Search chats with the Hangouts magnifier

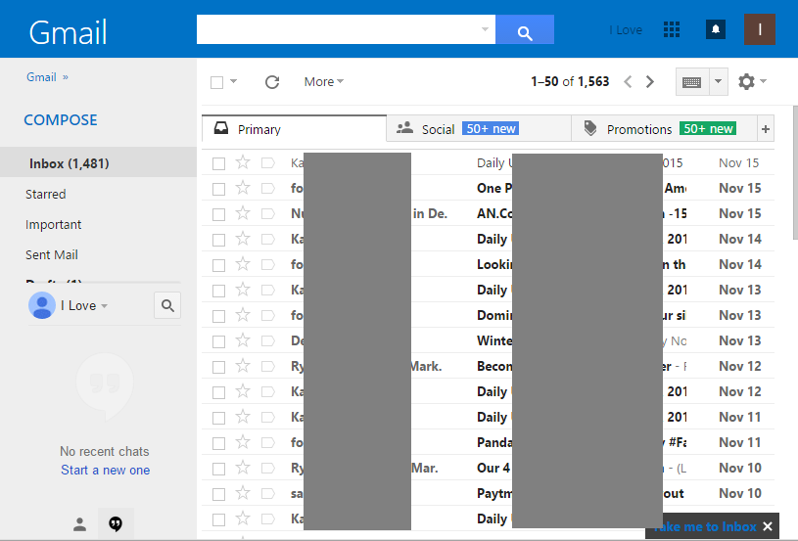167,305
